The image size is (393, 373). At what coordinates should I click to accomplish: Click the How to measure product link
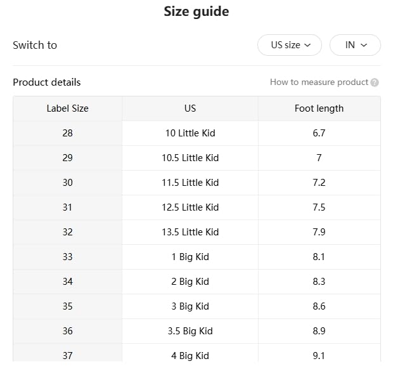pyautogui.click(x=319, y=82)
